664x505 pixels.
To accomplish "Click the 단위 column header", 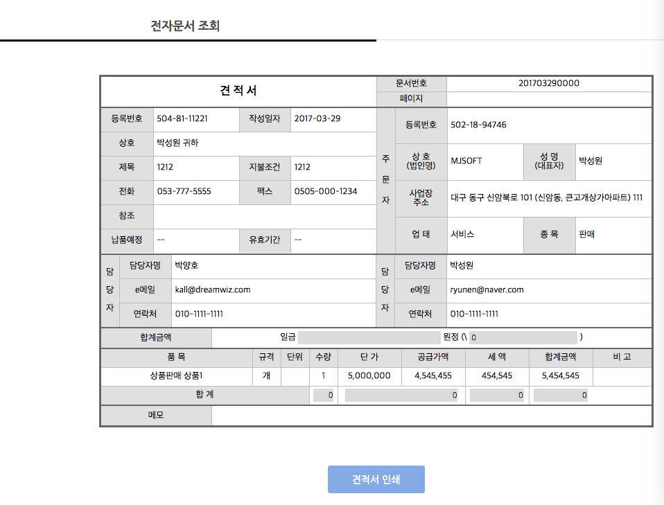I will pos(295,357).
